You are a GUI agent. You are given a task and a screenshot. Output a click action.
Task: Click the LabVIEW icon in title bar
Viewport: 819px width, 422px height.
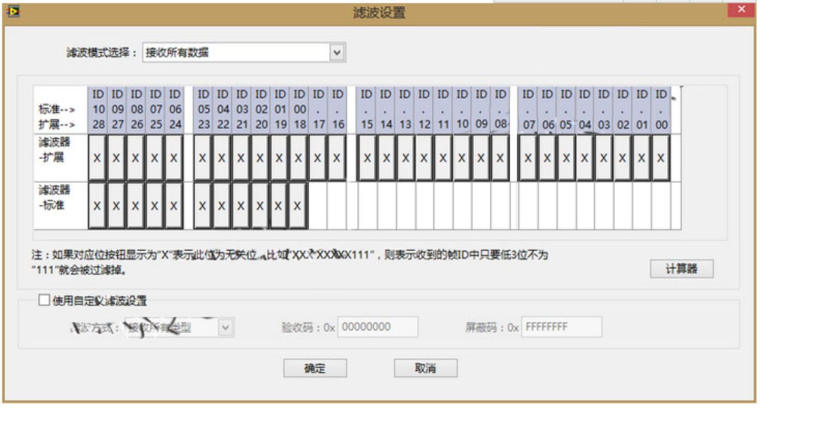point(9,10)
